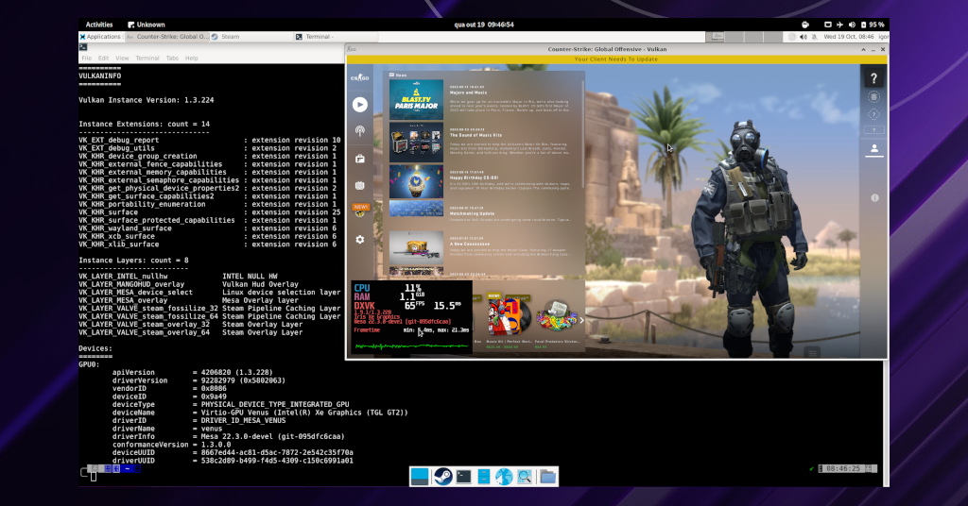Open the file manager folder in dock
The image size is (968, 506).
tap(547, 477)
